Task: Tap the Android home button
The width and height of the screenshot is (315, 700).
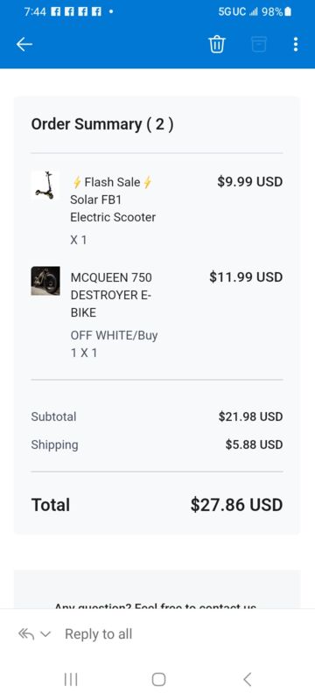Action: [159, 680]
